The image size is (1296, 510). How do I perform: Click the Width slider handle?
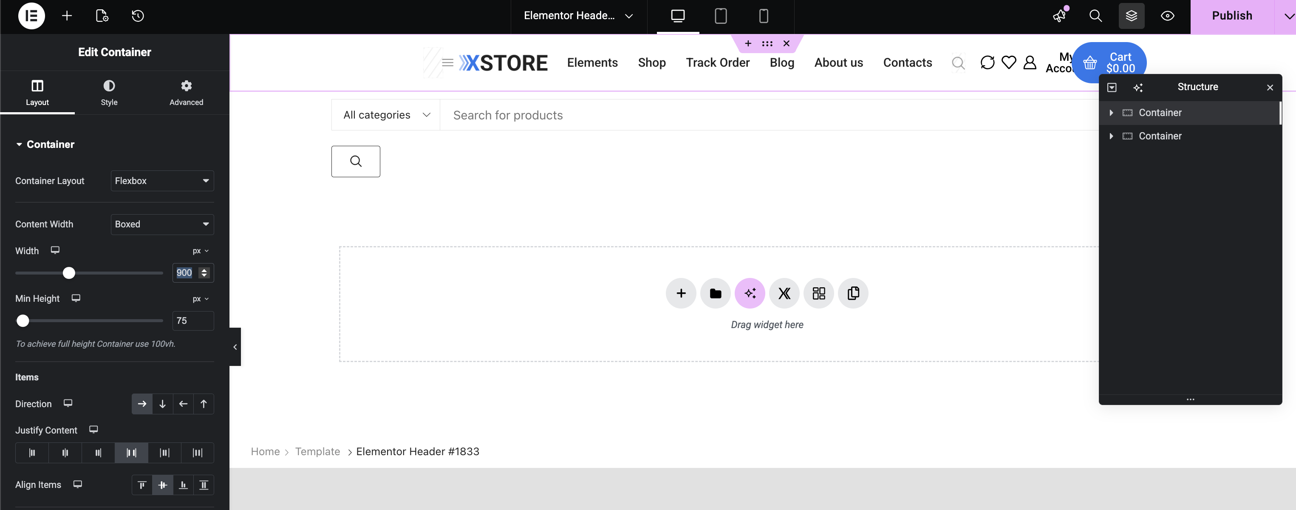coord(69,272)
